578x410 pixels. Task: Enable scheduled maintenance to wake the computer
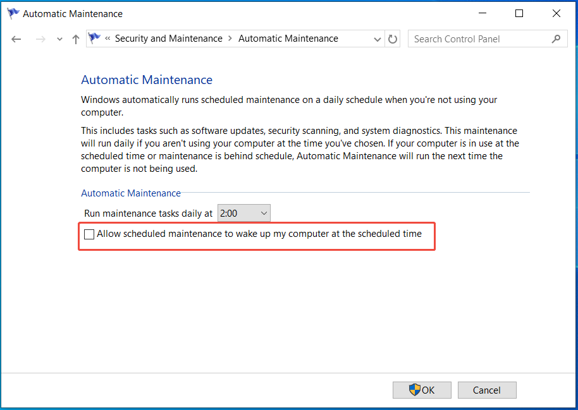(89, 234)
